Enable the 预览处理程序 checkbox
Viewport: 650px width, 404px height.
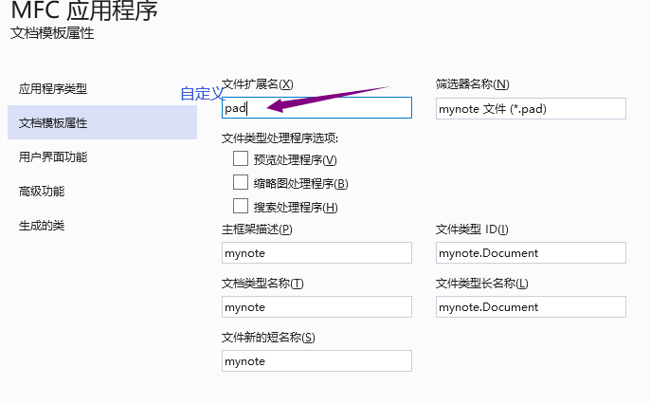241,159
